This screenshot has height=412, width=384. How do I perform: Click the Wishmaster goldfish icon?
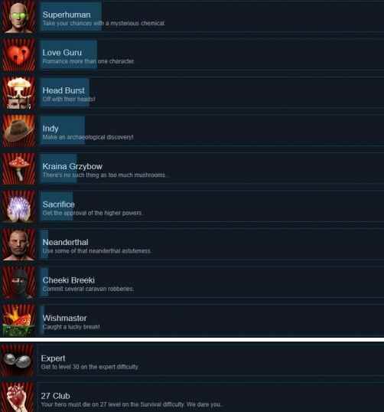coord(18,321)
